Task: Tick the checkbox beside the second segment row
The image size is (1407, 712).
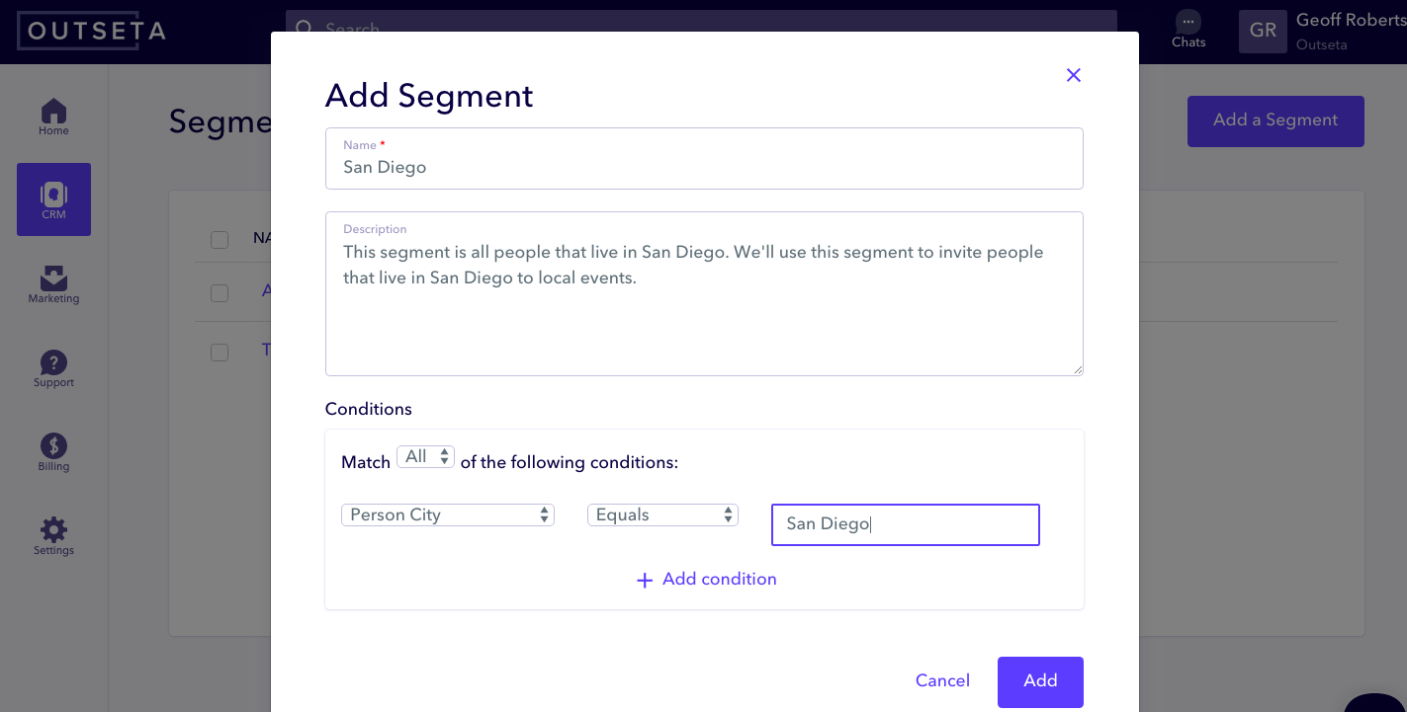Action: (219, 352)
